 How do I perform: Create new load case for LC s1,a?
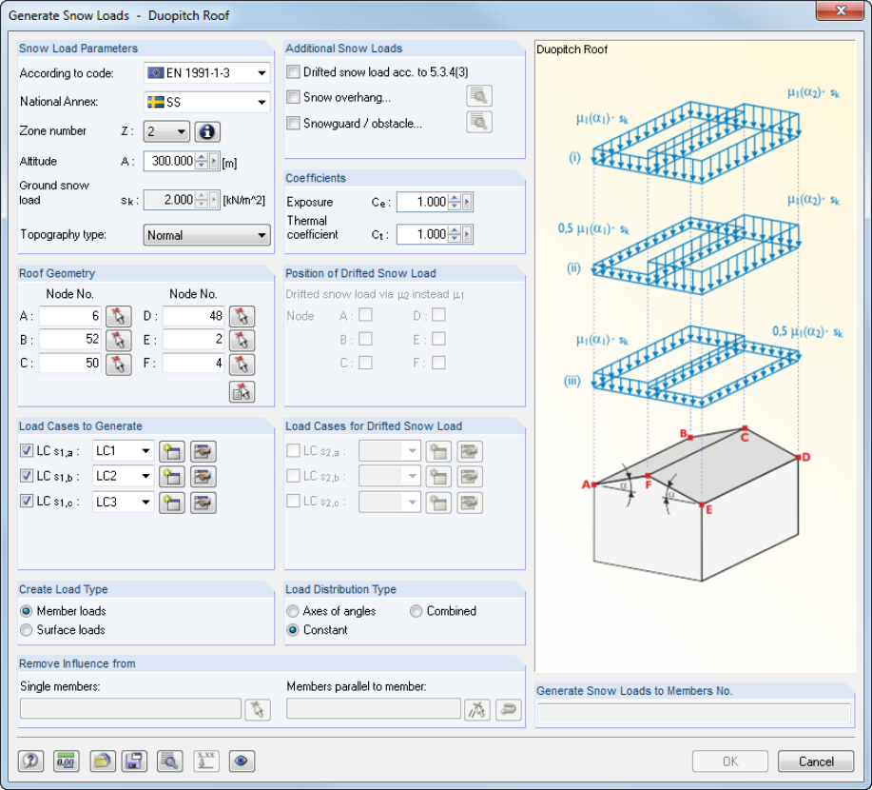pyautogui.click(x=172, y=451)
